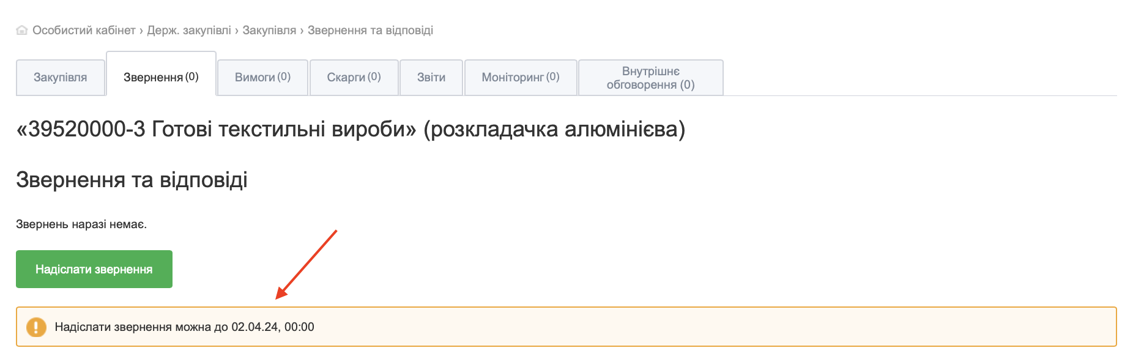Viewport: 1122px width, 356px height.
Task: Go to the Звіти tab
Action: (431, 78)
